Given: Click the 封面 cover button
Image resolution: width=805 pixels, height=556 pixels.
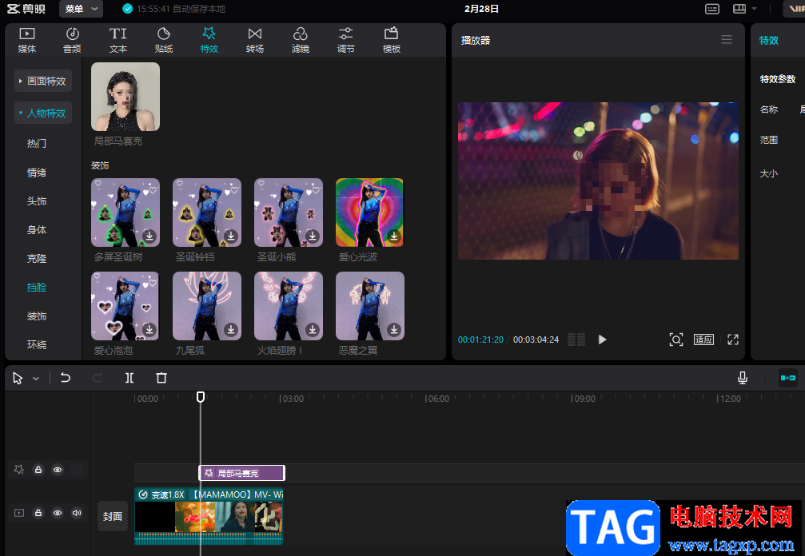Looking at the screenshot, I should click(113, 516).
